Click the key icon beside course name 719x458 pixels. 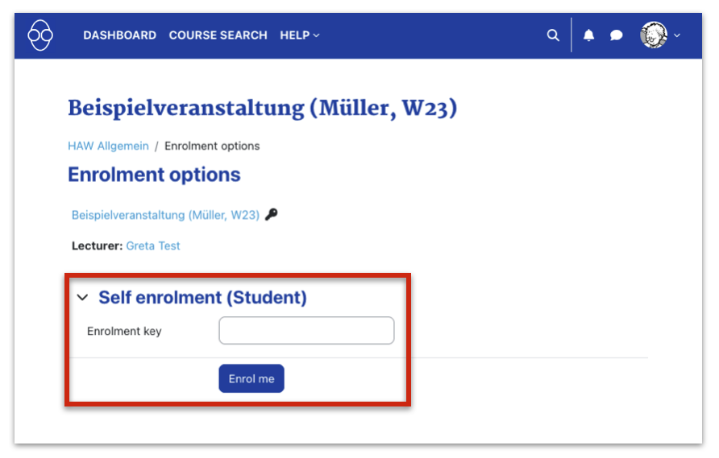pyautogui.click(x=272, y=215)
